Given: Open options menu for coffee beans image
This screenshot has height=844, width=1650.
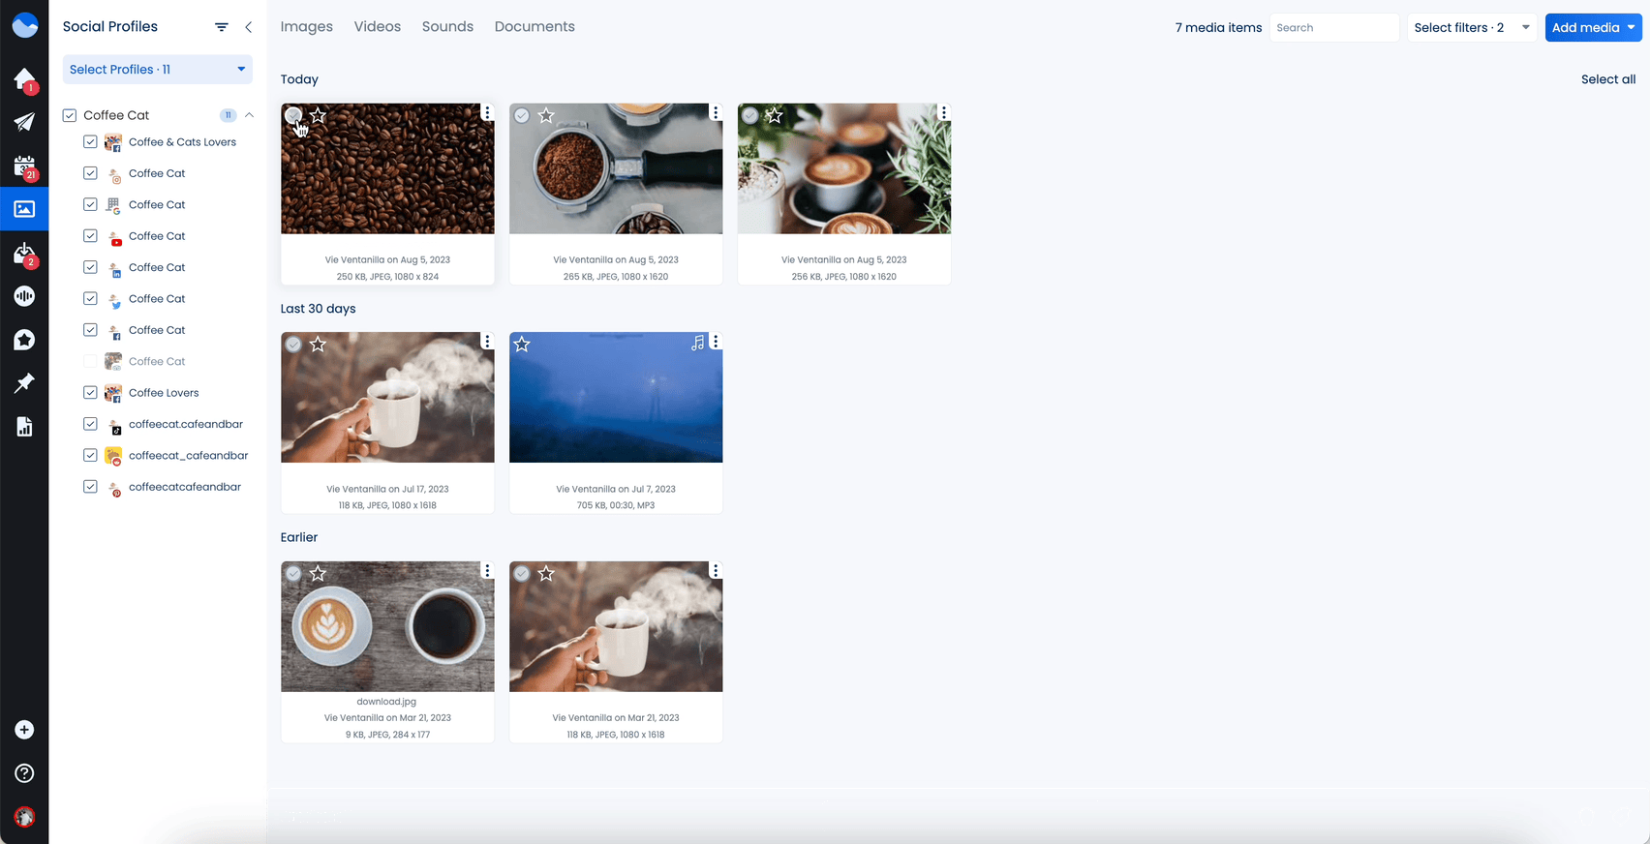Looking at the screenshot, I should point(487,113).
